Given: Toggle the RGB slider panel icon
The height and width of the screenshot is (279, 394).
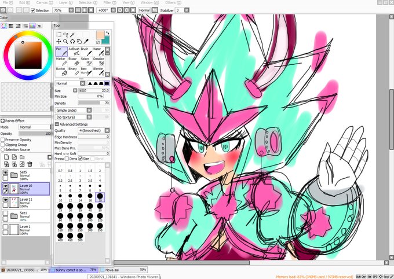Looking at the screenshot, I should [11, 25].
